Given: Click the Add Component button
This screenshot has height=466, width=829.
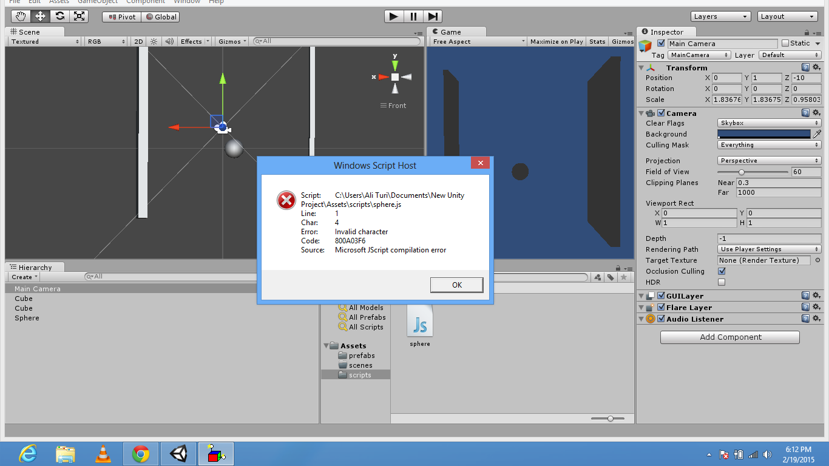Looking at the screenshot, I should [x=729, y=337].
